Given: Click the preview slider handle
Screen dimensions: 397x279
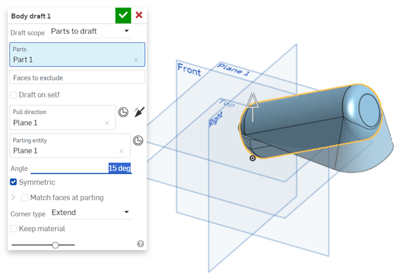Looking at the screenshot, I should (55, 245).
